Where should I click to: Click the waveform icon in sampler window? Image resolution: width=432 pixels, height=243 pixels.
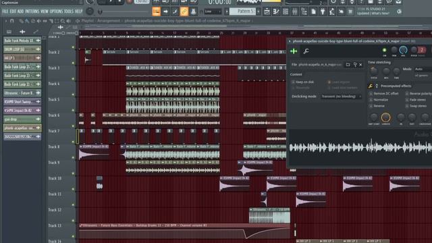coord(294,51)
